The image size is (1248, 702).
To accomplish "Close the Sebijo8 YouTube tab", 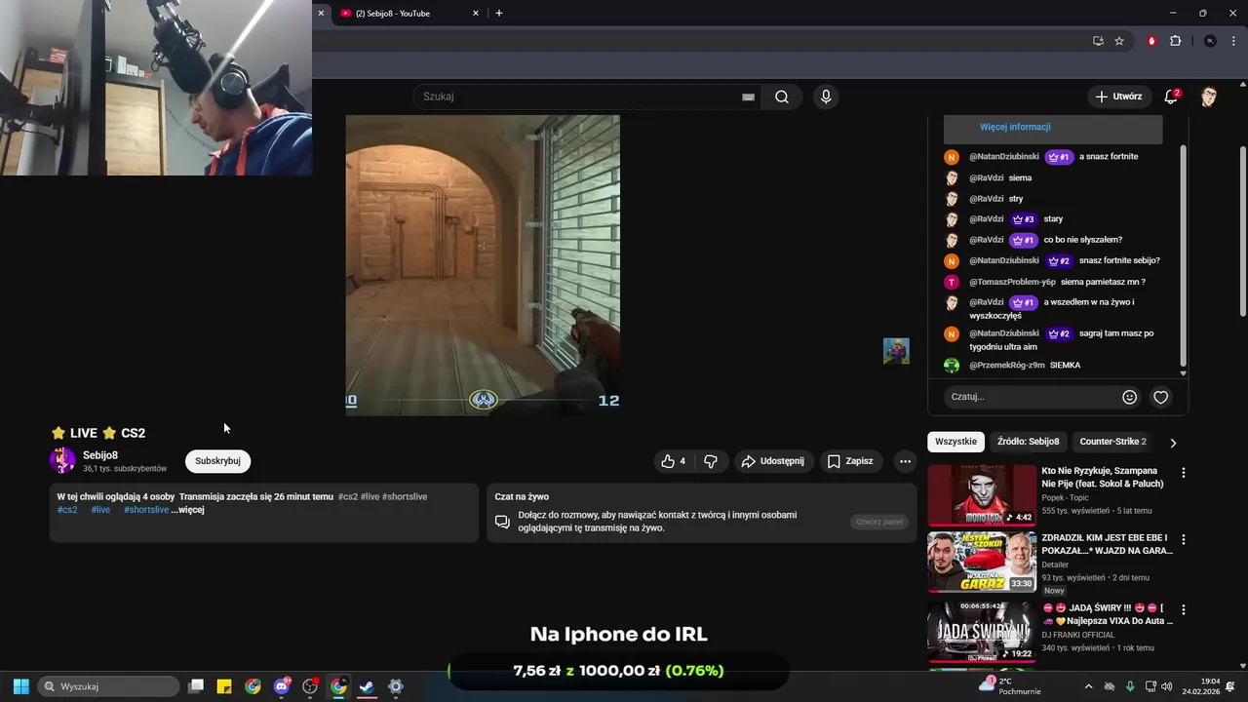I will click(476, 13).
